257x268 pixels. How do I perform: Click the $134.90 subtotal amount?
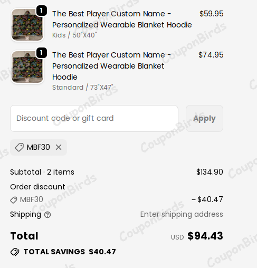(210, 172)
